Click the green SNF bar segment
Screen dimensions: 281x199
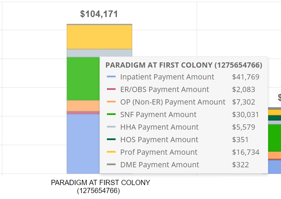point(83,79)
